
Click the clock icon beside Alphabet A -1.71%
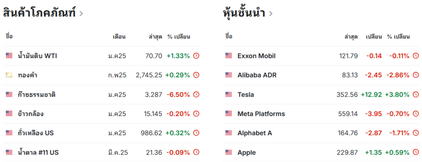point(416,133)
